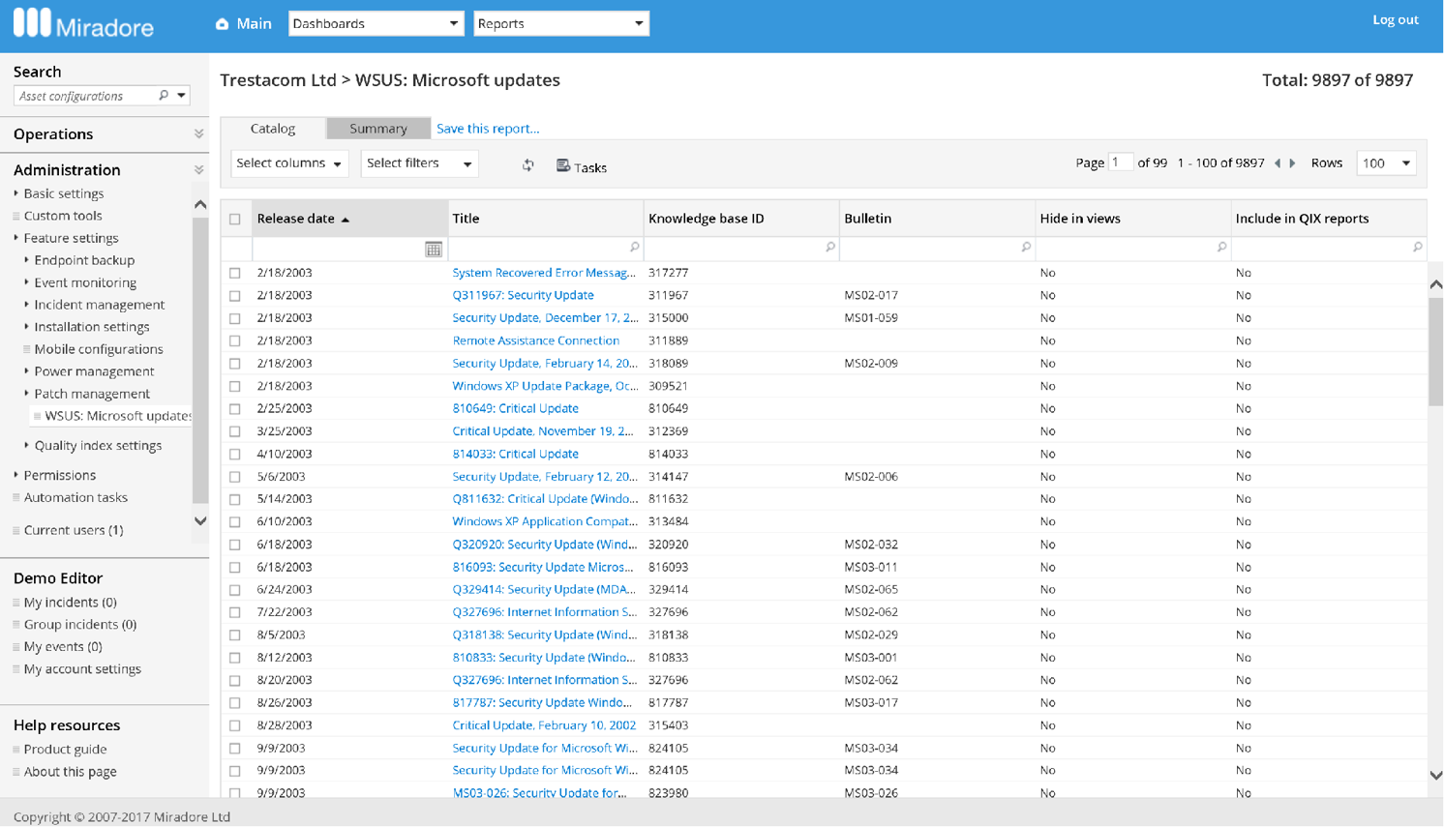
Task: Select WSUS: Microsoft updates in sidebar
Action: [118, 416]
